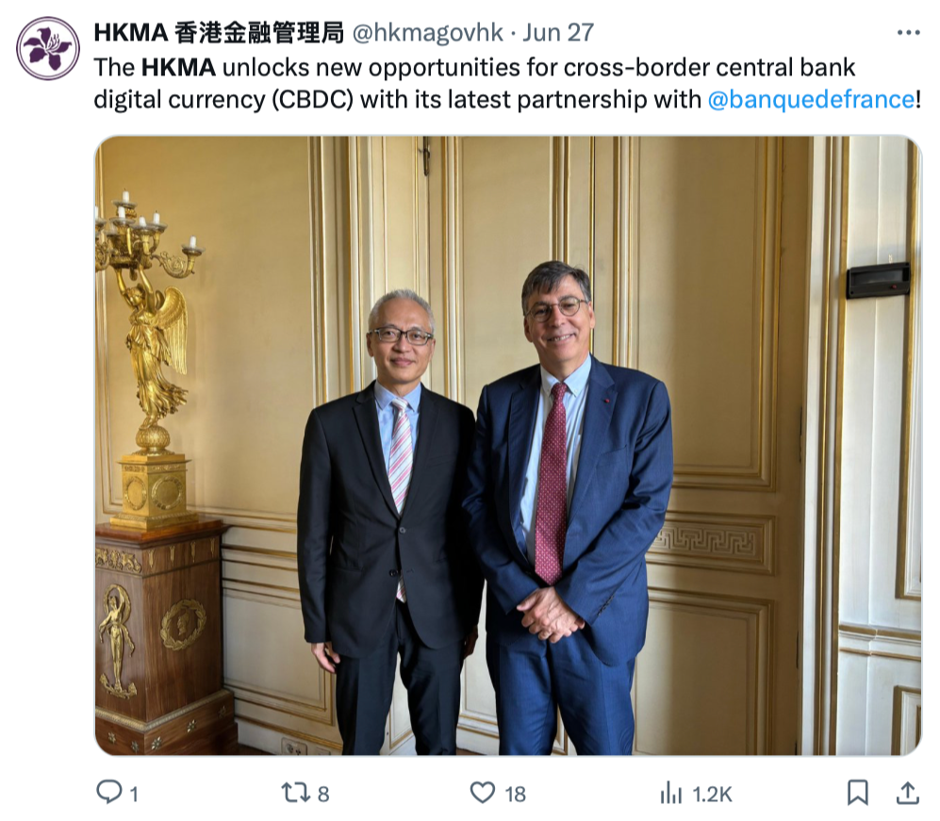
Task: Repost this tweet with the retweet icon
Action: point(295,792)
